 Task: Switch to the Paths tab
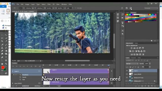point(139,58)
